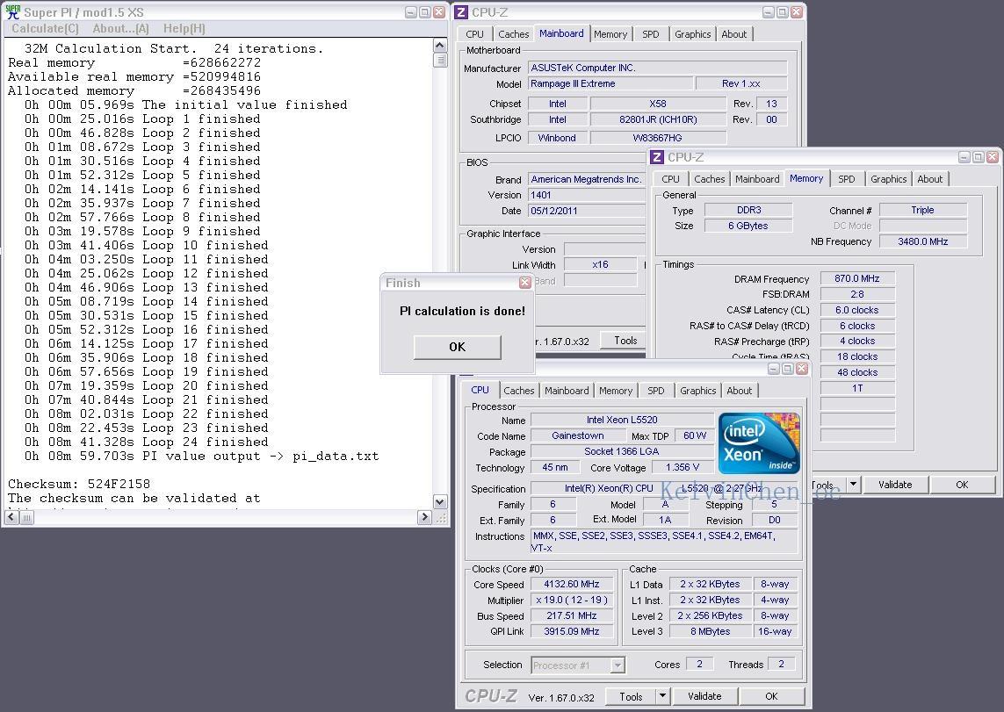Image resolution: width=1004 pixels, height=712 pixels.
Task: Click Validate in front CPU-Z window
Action: (704, 697)
